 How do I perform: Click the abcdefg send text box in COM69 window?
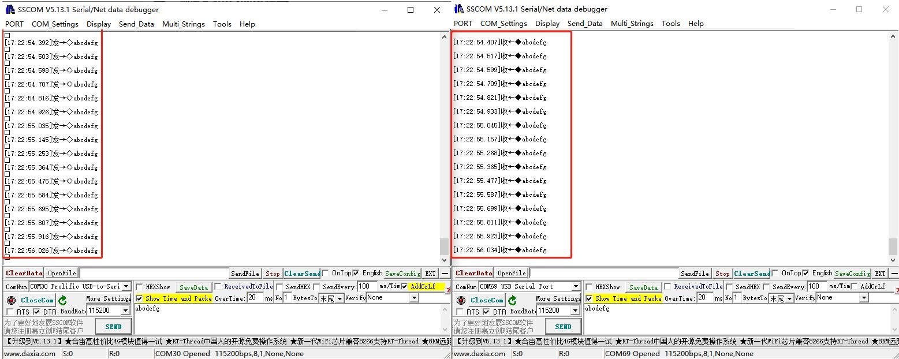pyautogui.click(x=736, y=319)
